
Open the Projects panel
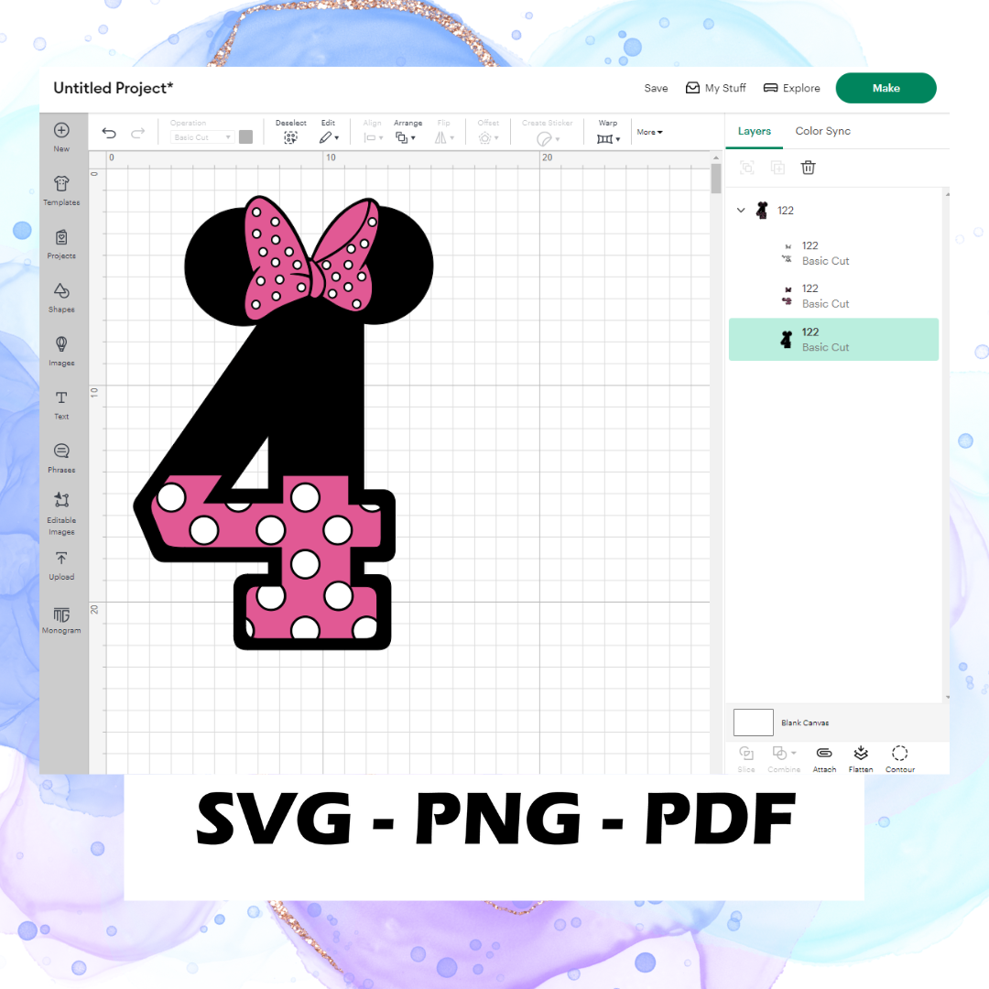[61, 245]
